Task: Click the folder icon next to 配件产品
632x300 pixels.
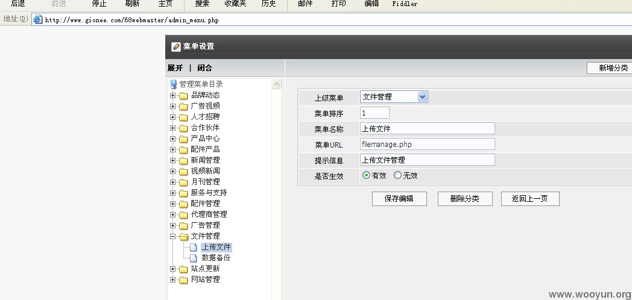Action: pyautogui.click(x=184, y=150)
